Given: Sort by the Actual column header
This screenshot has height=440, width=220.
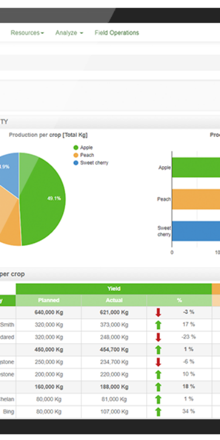Looking at the screenshot, I should point(114,300).
